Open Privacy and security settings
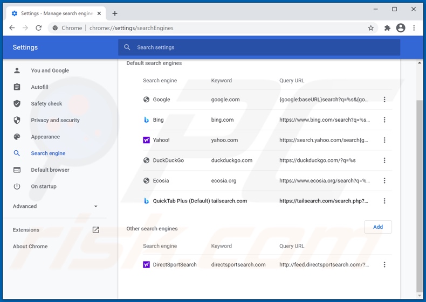The width and height of the screenshot is (426, 302). 55,120
